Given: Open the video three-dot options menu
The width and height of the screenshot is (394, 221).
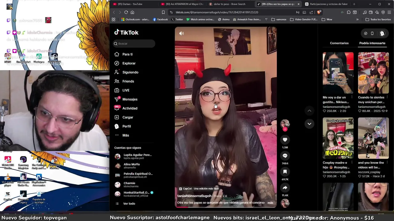Looking at the screenshot, I should pyautogui.click(x=270, y=33).
